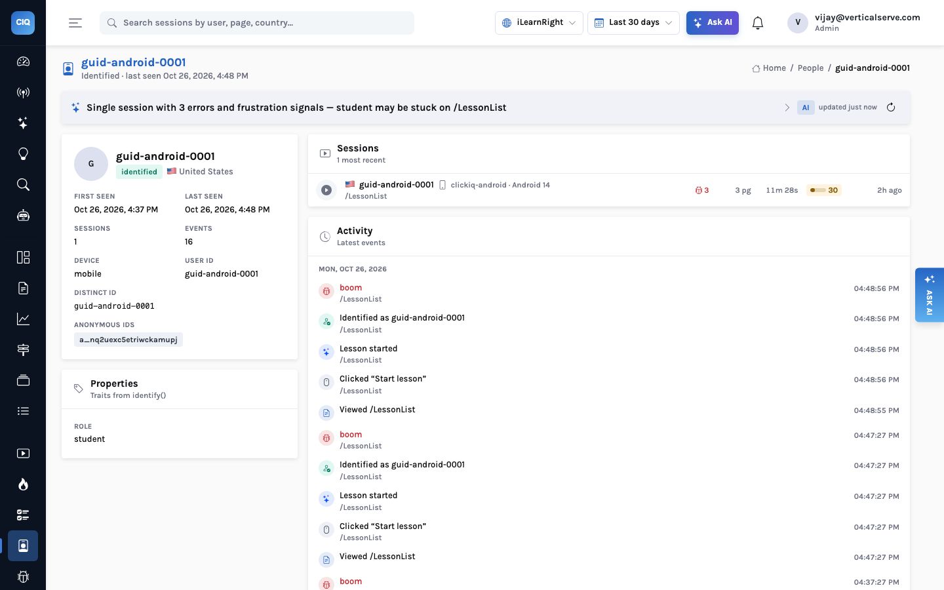Open the stacked layers icon in sidebar
The height and width of the screenshot is (590, 944).
click(x=23, y=380)
